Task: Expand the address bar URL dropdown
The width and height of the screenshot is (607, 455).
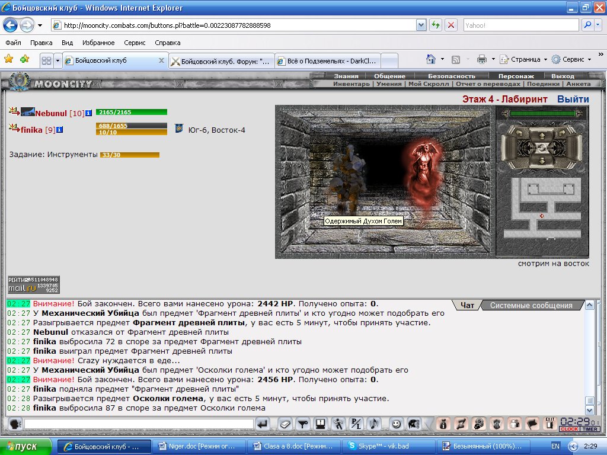Action: (x=421, y=25)
